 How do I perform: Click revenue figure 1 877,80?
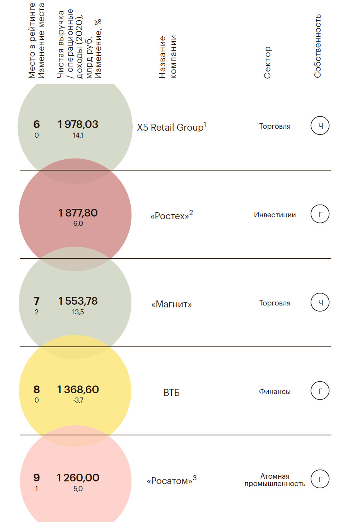click(x=78, y=213)
